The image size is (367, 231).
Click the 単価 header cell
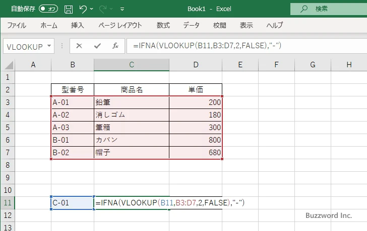point(196,90)
